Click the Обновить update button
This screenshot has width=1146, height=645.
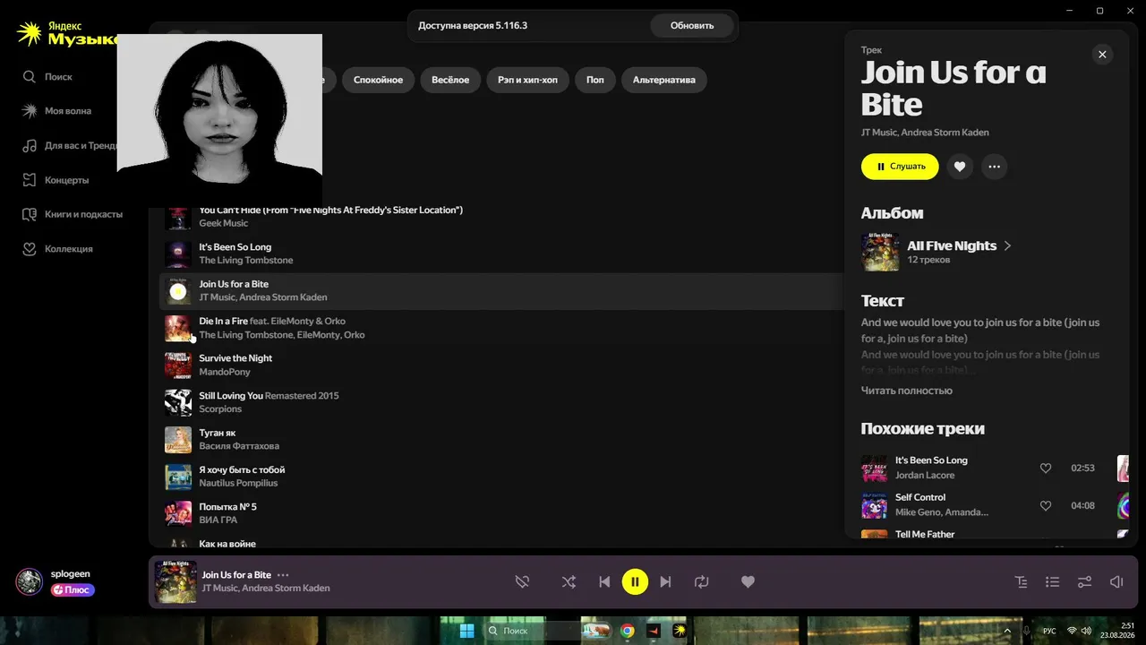692,26
